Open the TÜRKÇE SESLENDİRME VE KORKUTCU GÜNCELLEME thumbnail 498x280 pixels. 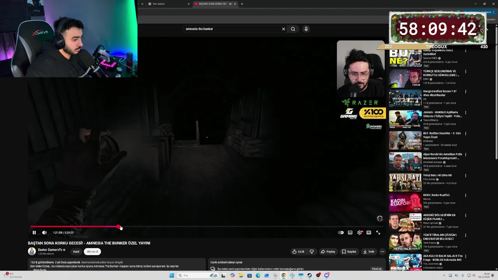click(x=405, y=78)
